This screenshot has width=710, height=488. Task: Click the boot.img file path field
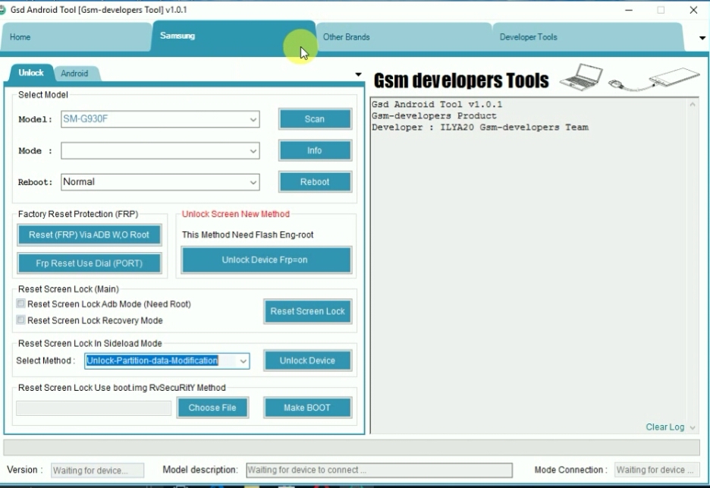point(94,408)
